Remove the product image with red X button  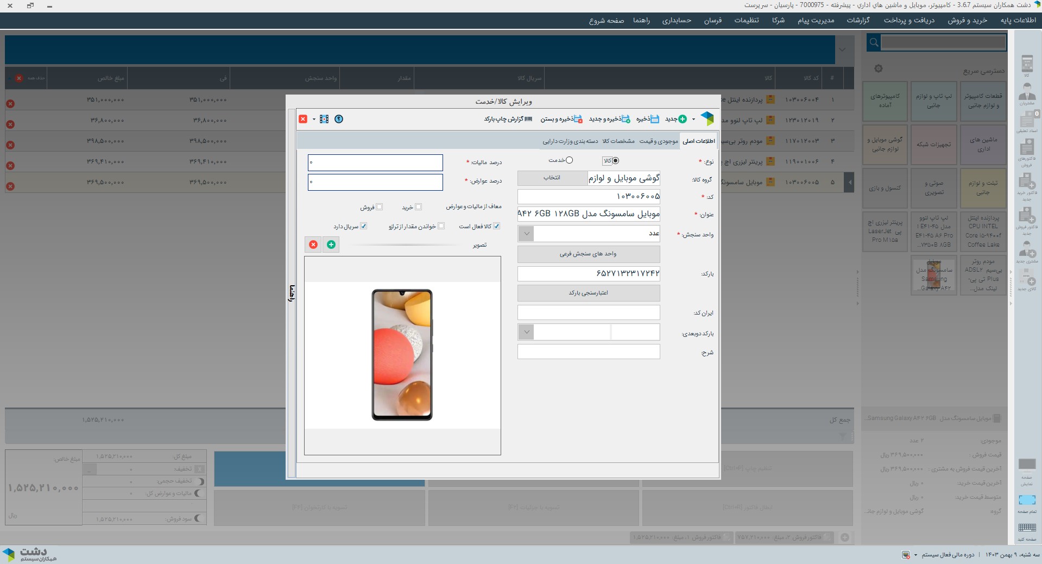click(x=313, y=245)
